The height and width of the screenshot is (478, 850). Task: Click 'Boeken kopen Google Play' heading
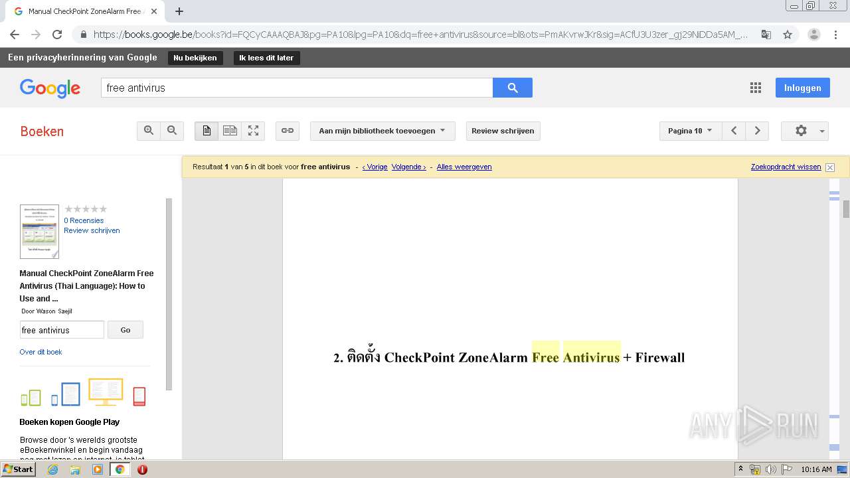(70, 422)
